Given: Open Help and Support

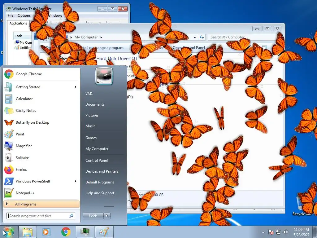Looking at the screenshot, I should click(100, 193).
